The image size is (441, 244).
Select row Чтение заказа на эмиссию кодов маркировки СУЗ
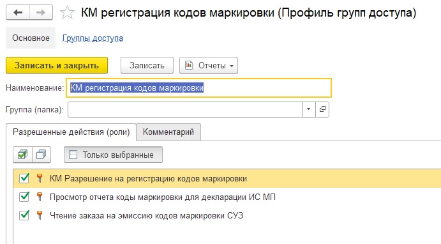click(227, 215)
